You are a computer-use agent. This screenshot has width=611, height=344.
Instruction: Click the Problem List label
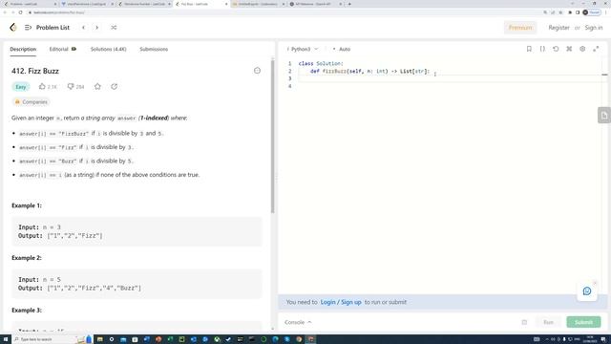pos(53,28)
